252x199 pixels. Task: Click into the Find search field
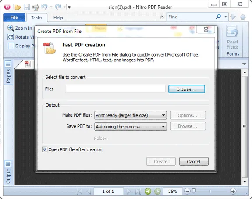(x=191, y=17)
